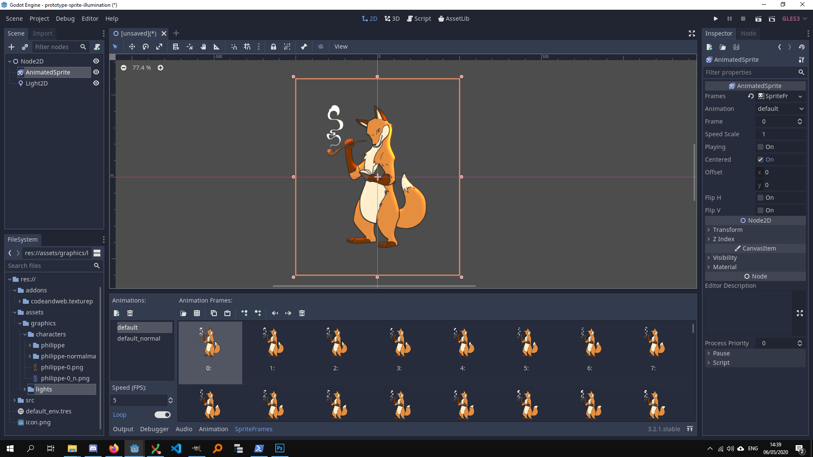Enable the Playing checkbox in the Inspector

click(x=761, y=147)
